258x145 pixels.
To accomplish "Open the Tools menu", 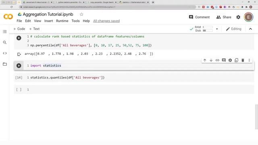I will coord(75,21).
